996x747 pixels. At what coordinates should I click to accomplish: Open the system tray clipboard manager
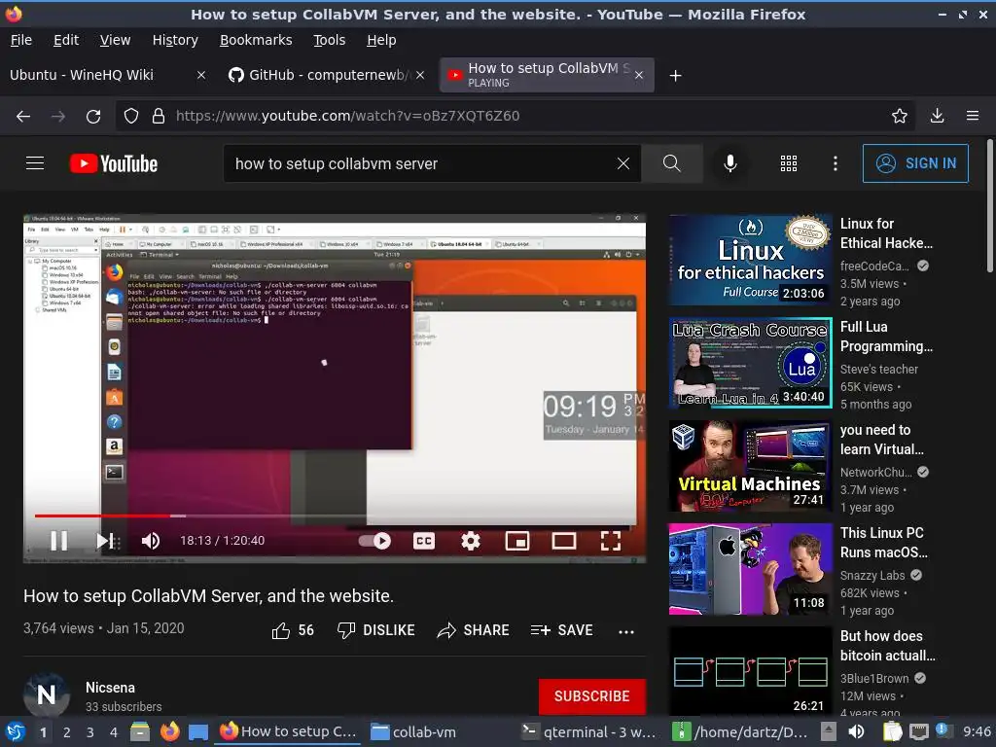893,732
